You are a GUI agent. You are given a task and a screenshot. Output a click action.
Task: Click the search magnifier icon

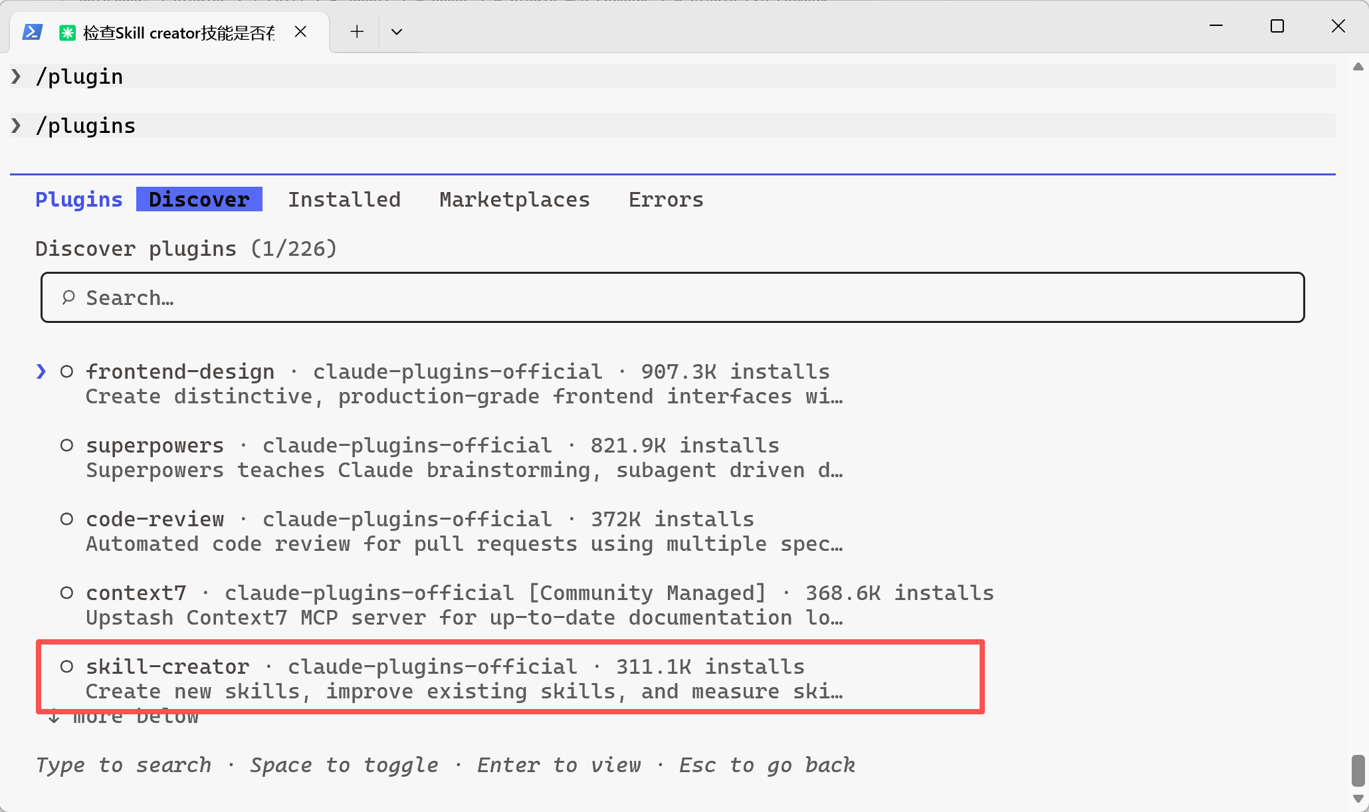tap(68, 298)
